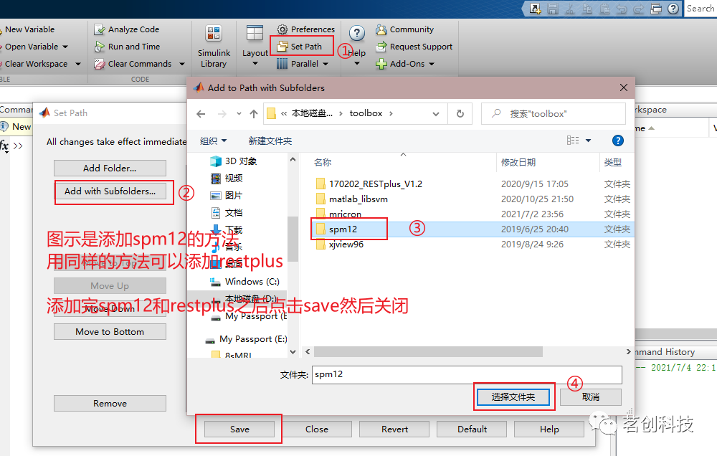Refresh the toolbox folder view
717x456 pixels.
[x=462, y=113]
